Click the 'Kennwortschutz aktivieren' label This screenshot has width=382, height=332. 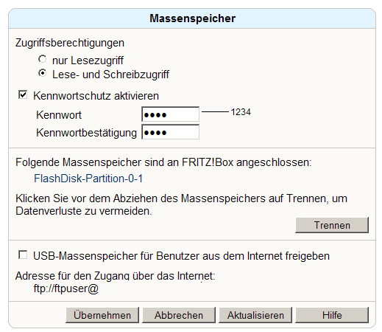[96, 96]
